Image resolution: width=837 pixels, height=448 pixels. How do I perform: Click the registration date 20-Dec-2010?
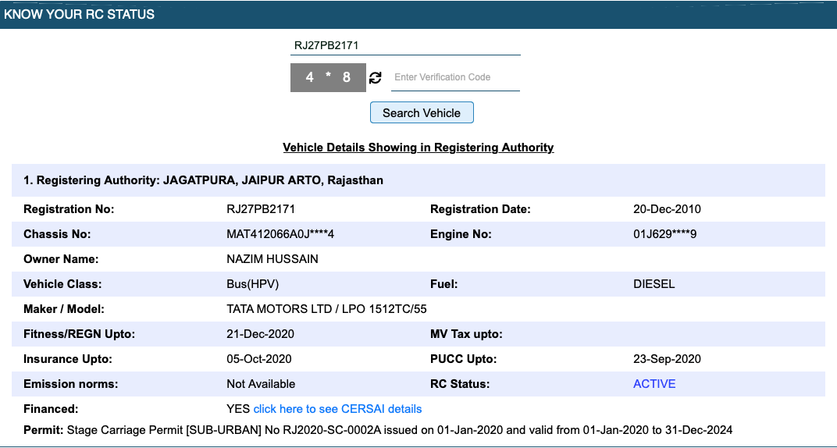tap(667, 209)
